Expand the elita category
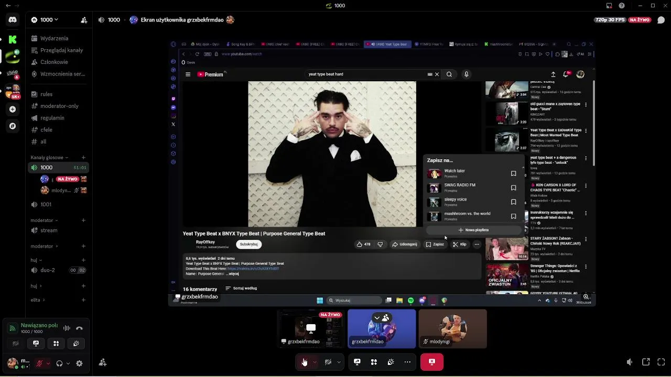The height and width of the screenshot is (377, 671). 38,300
